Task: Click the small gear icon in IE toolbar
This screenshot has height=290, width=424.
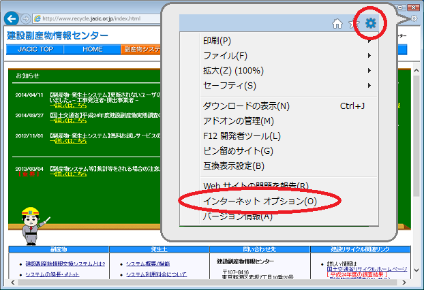Action: point(414,18)
